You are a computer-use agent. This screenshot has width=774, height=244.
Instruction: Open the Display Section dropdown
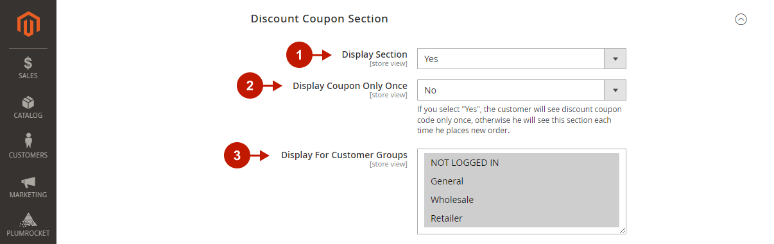tap(522, 58)
